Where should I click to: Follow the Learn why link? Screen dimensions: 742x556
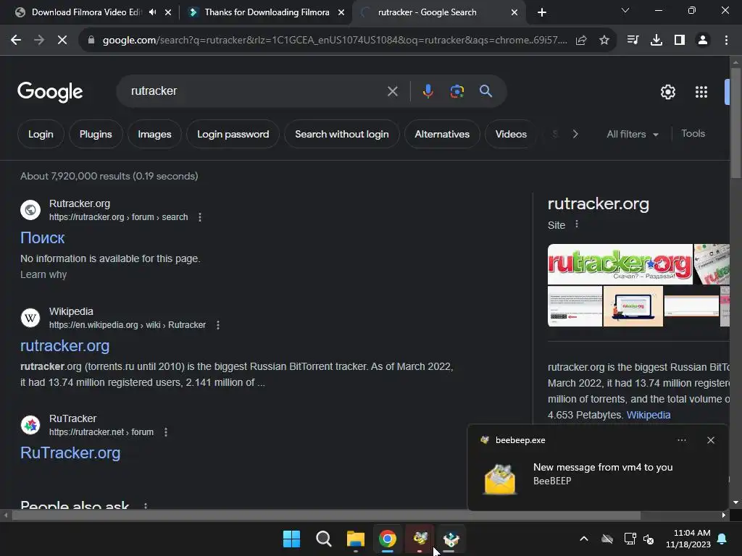click(x=43, y=274)
